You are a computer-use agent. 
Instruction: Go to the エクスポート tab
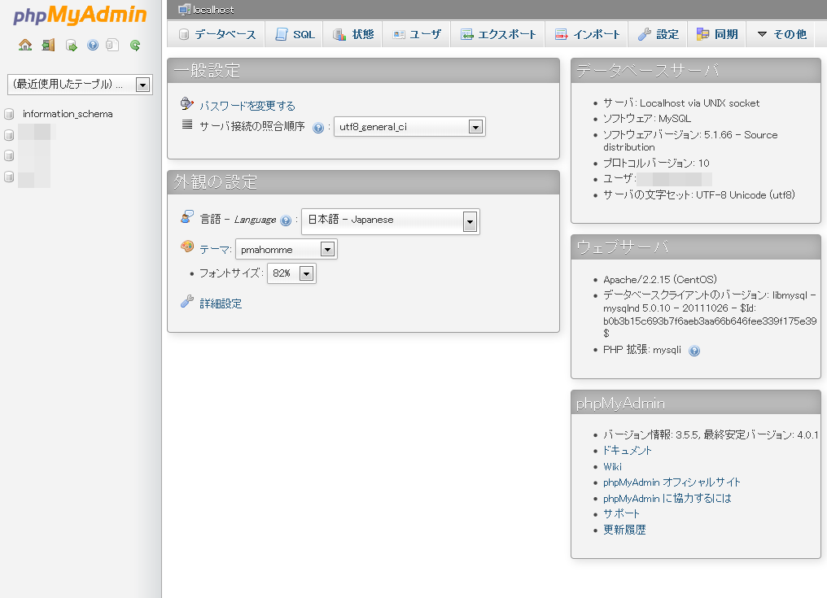tap(498, 34)
